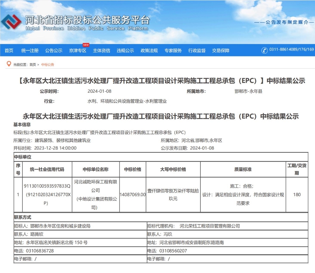Screen dimensions: 315x273
Task: Open the 公告公示 menu item
Action: [x=54, y=51]
